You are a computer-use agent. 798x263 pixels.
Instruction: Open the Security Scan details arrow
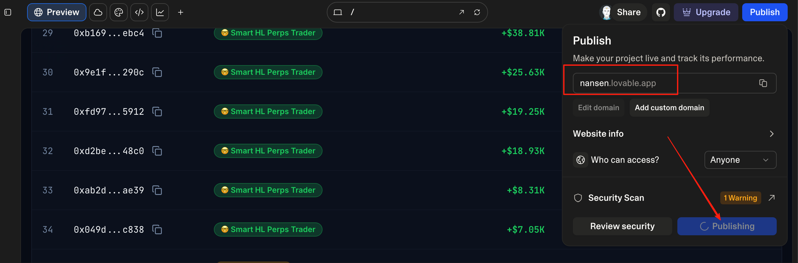(772, 198)
